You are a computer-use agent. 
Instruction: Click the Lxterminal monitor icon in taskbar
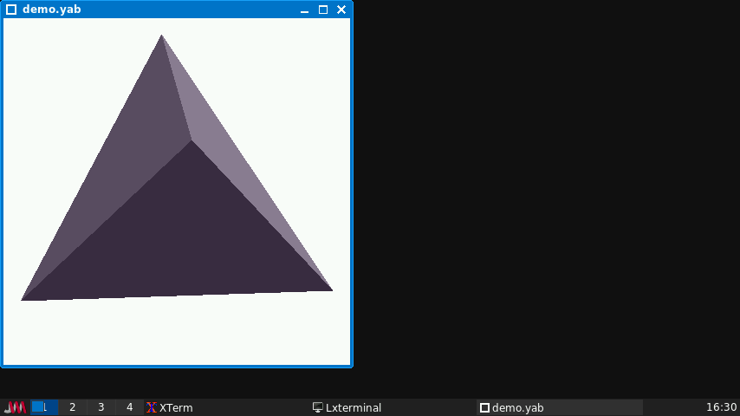[x=318, y=407]
